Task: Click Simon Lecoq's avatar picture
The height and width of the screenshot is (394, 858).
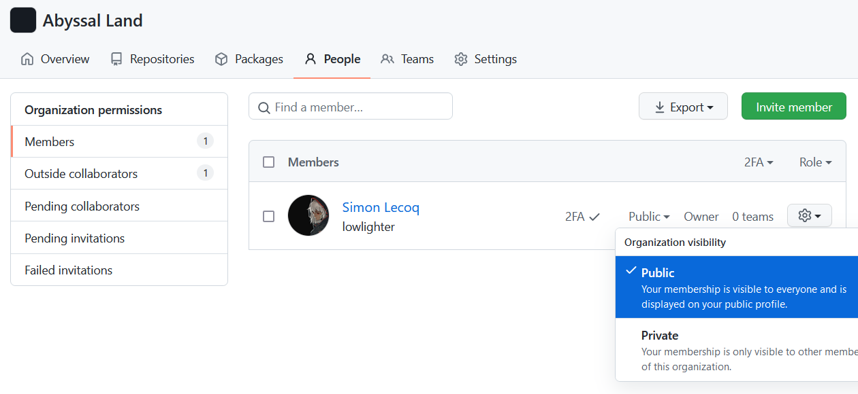Action: point(308,215)
